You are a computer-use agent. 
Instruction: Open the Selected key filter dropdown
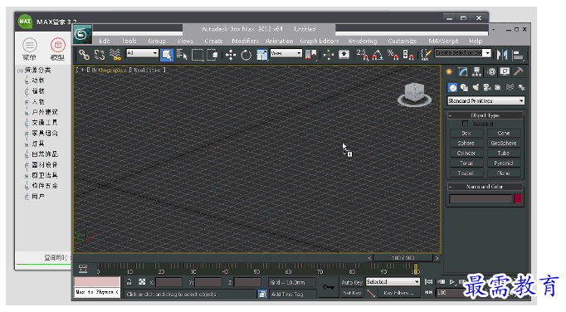[x=393, y=281]
